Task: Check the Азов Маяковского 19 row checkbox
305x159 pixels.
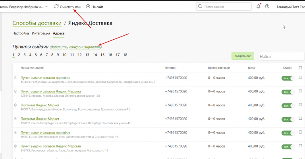Action: point(301,146)
